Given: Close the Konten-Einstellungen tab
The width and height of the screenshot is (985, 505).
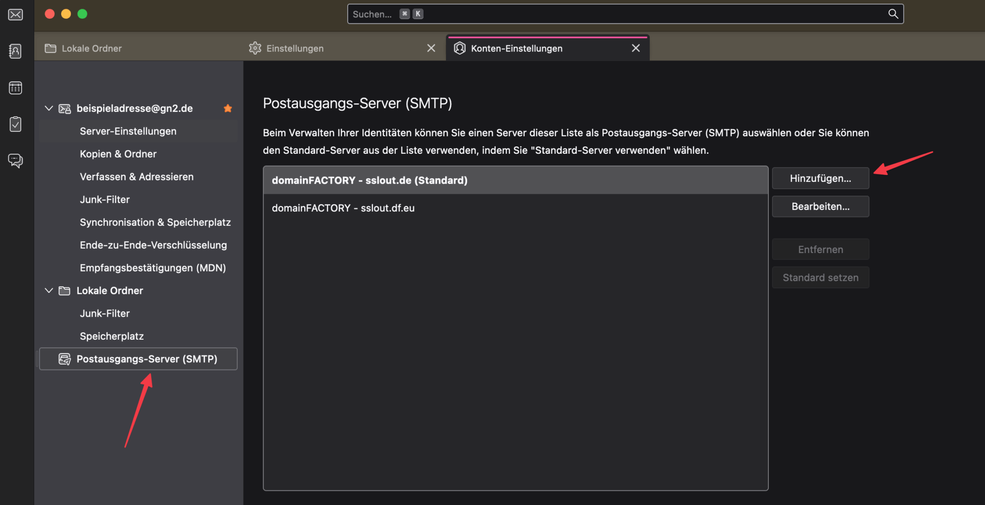Looking at the screenshot, I should pyautogui.click(x=636, y=48).
